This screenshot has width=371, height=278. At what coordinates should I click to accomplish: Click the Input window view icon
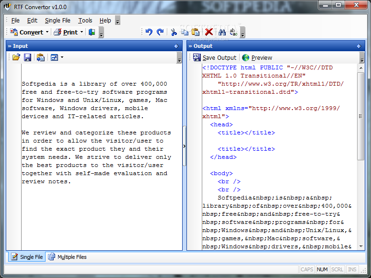[x=55, y=57]
